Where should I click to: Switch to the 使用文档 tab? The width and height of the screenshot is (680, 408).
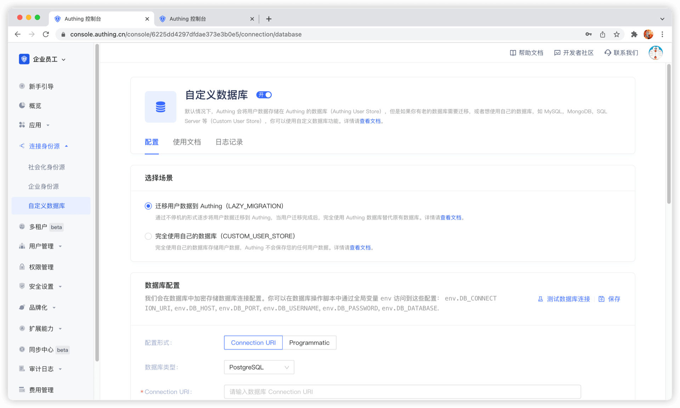[x=187, y=142]
